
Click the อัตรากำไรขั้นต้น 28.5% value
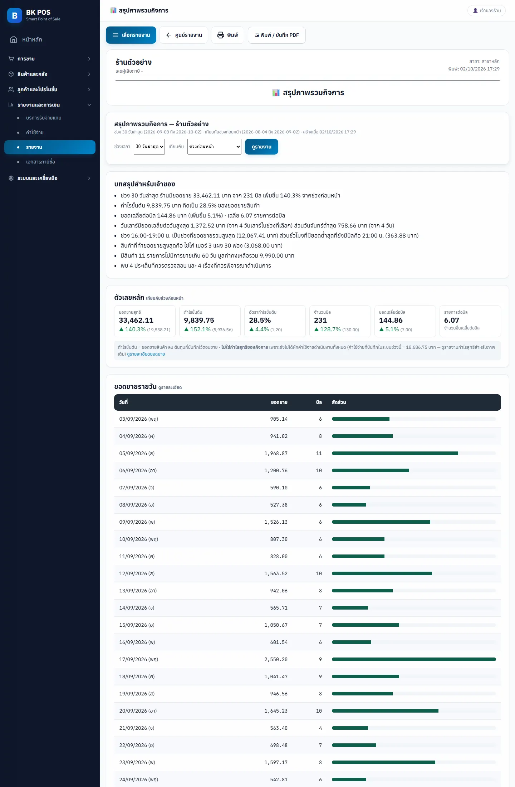(260, 320)
